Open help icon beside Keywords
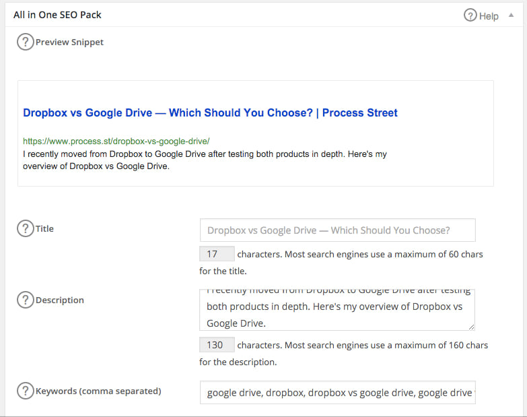This screenshot has height=417, width=527. point(26,391)
